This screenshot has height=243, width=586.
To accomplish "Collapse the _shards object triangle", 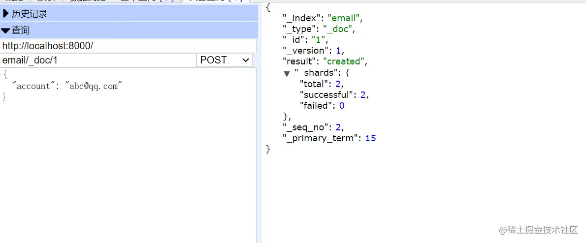I will [287, 73].
